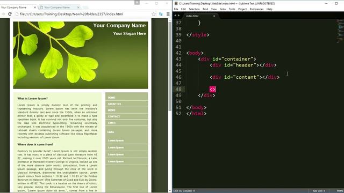Close the second 'Your Company Name' browser tab
344x193 pixels.
(x=78, y=8)
